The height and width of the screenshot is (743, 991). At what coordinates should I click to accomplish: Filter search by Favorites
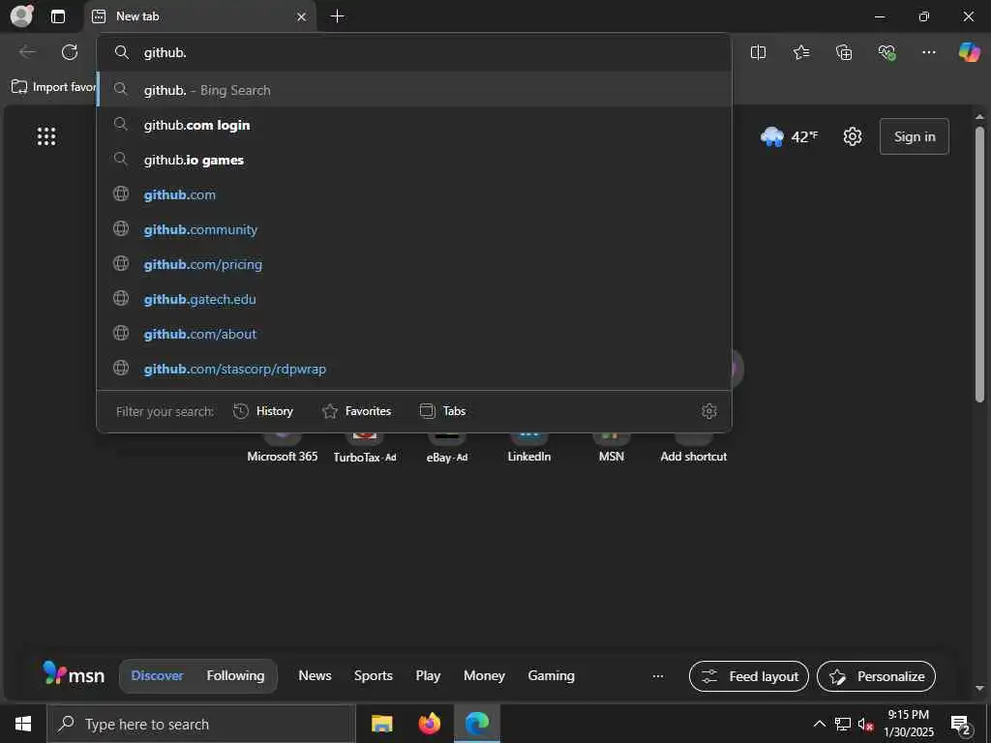click(x=356, y=411)
